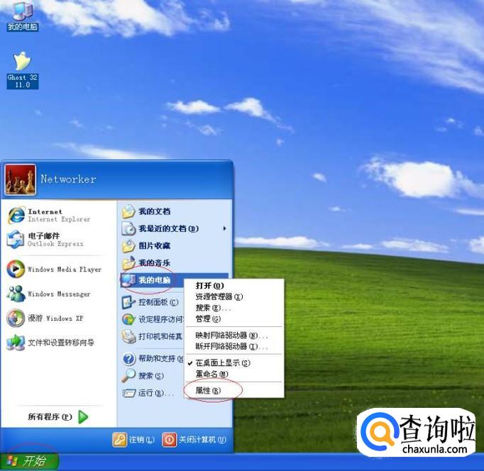Click Windows Messenger text label

pos(59,294)
